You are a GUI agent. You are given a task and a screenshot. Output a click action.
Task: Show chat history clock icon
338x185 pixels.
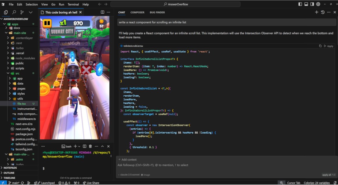point(323,12)
